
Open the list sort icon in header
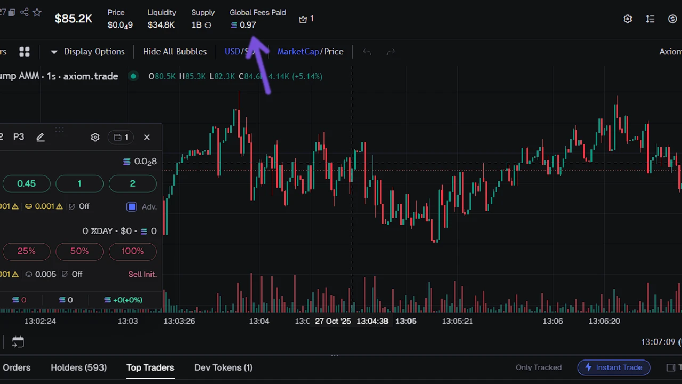(650, 19)
